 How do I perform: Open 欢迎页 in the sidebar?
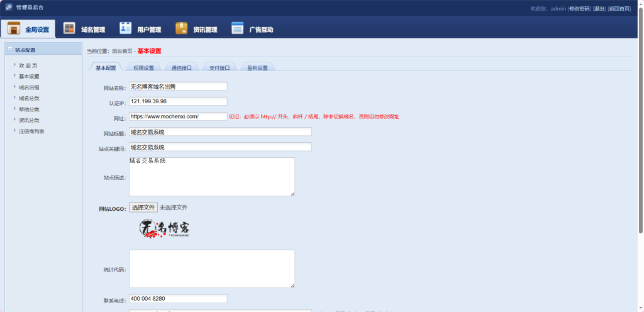click(x=28, y=65)
